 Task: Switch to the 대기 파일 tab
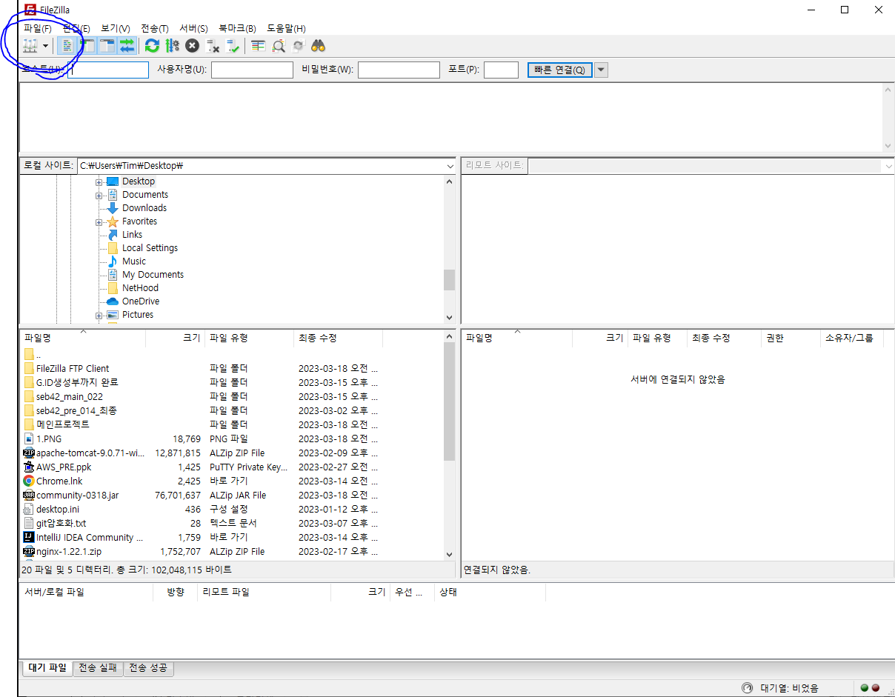pos(47,668)
